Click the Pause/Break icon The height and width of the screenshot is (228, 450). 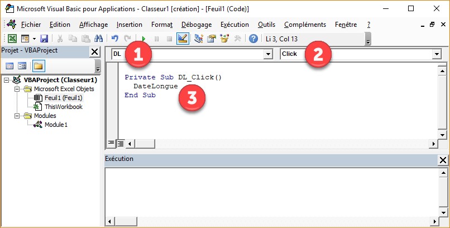[156, 39]
